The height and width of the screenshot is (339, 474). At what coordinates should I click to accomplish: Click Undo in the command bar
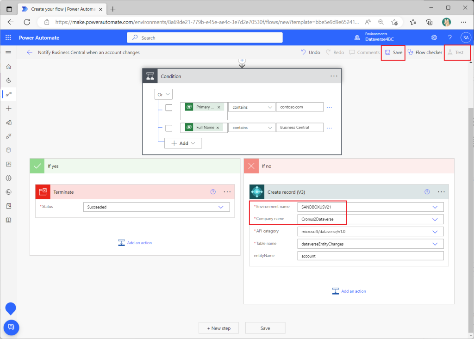click(311, 53)
